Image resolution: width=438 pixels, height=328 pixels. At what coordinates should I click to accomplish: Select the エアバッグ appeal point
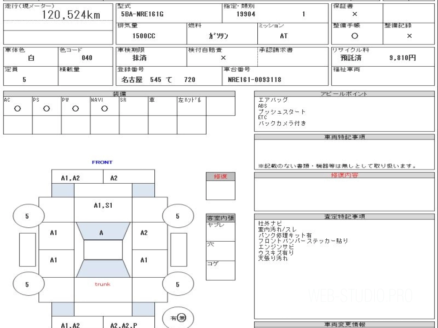(x=273, y=100)
